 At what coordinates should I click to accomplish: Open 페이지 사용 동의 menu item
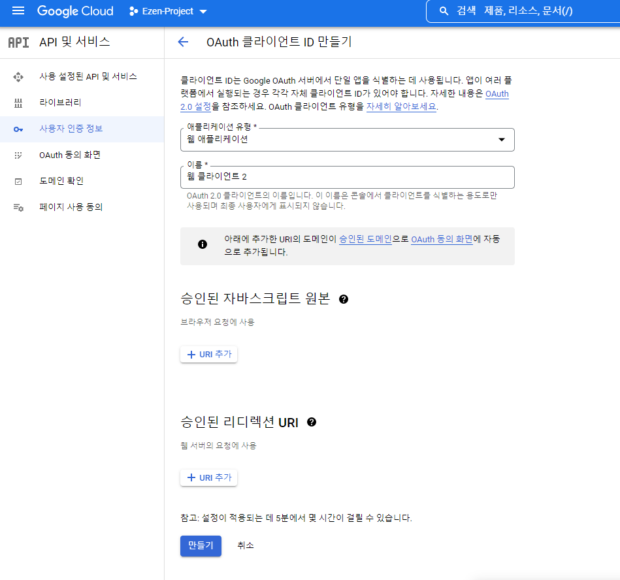(82, 207)
